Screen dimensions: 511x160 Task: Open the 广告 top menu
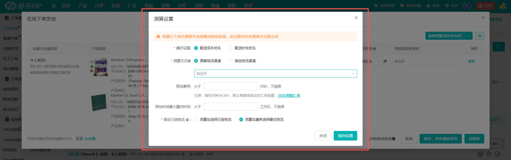tap(132, 6)
